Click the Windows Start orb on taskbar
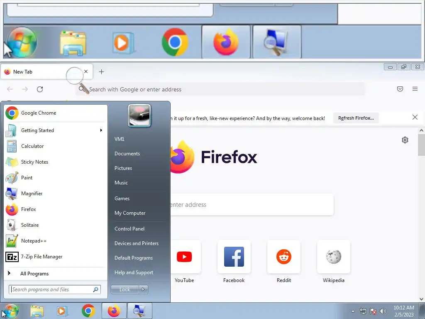The height and width of the screenshot is (319, 425). click(11, 311)
